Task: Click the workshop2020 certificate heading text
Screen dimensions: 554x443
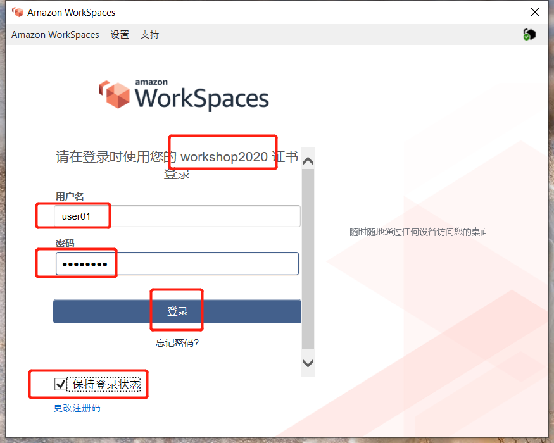Action: (177, 165)
